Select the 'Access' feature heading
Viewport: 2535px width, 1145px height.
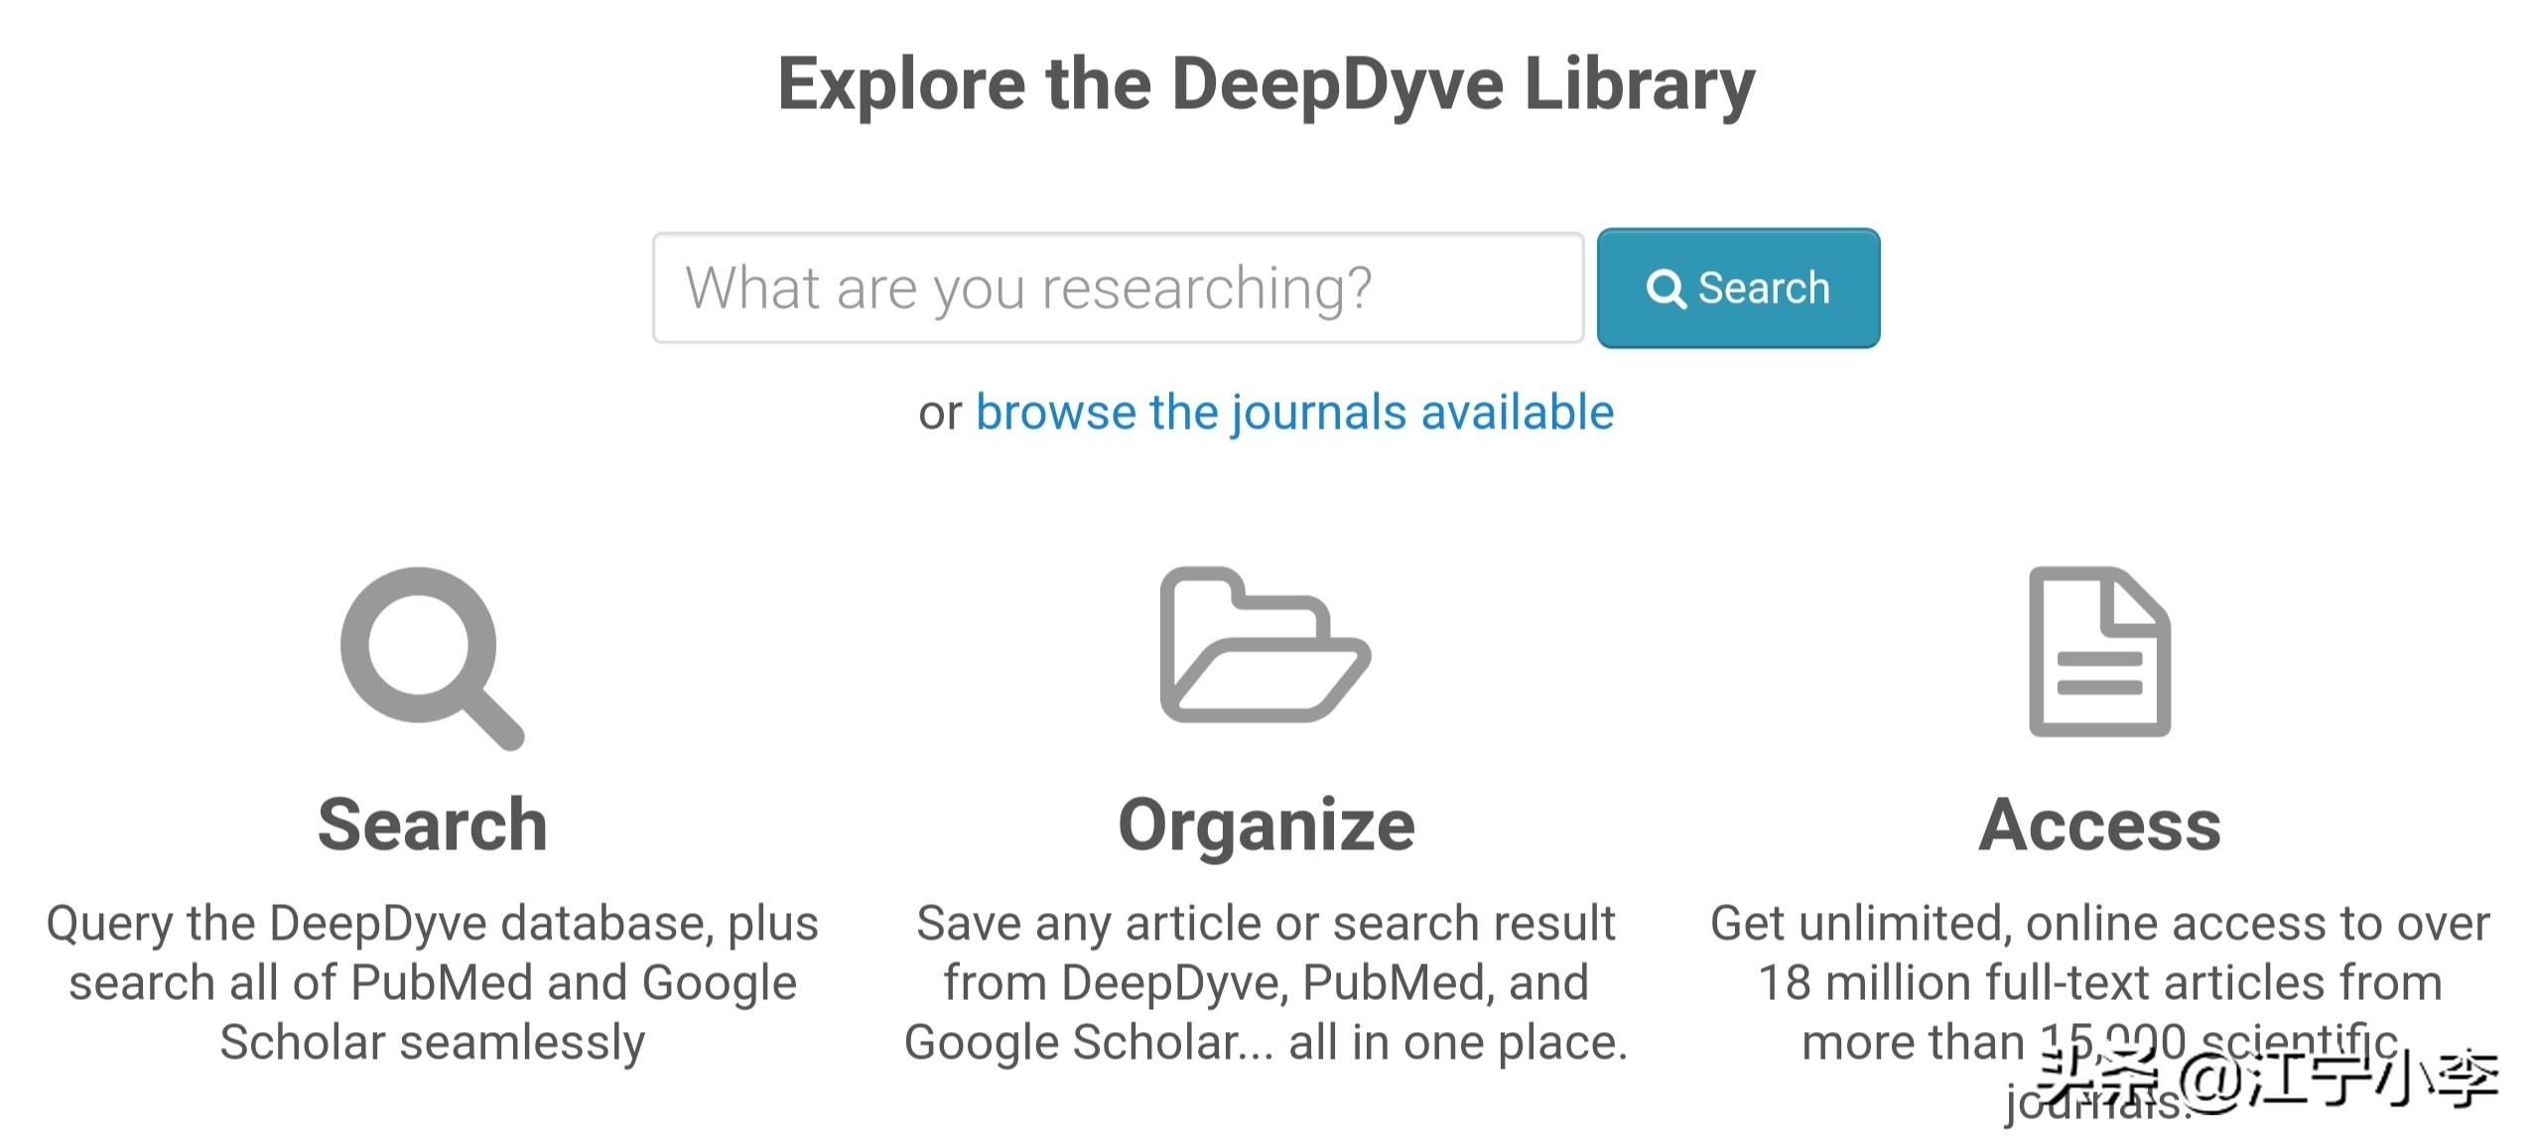(x=2099, y=825)
